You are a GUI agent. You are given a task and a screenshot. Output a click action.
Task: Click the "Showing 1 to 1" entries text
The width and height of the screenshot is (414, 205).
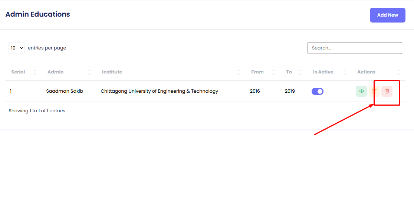(37, 111)
